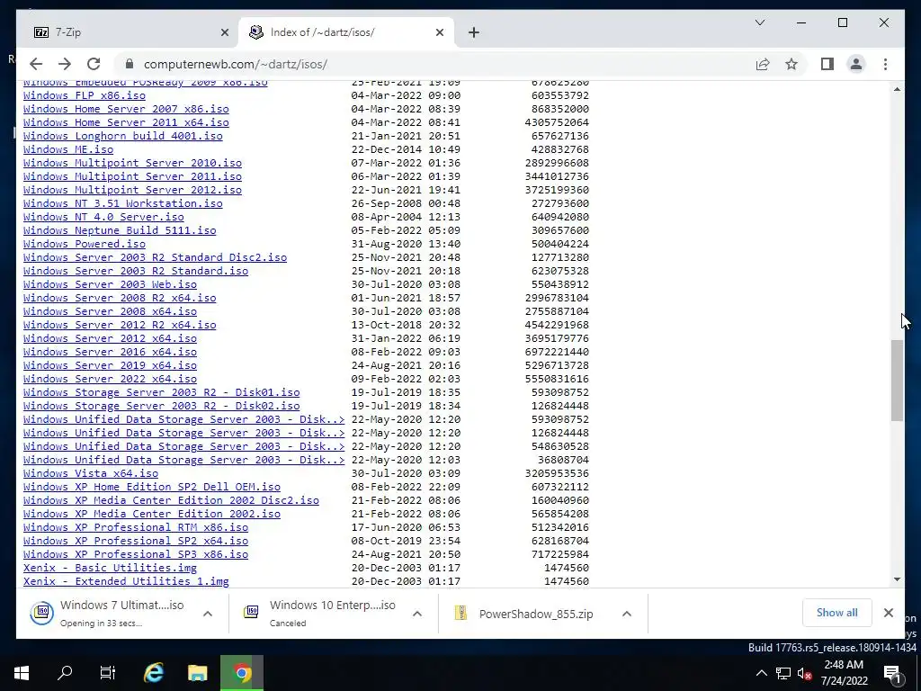This screenshot has width=921, height=691.
Task: Go back to the previous page
Action: (36, 64)
